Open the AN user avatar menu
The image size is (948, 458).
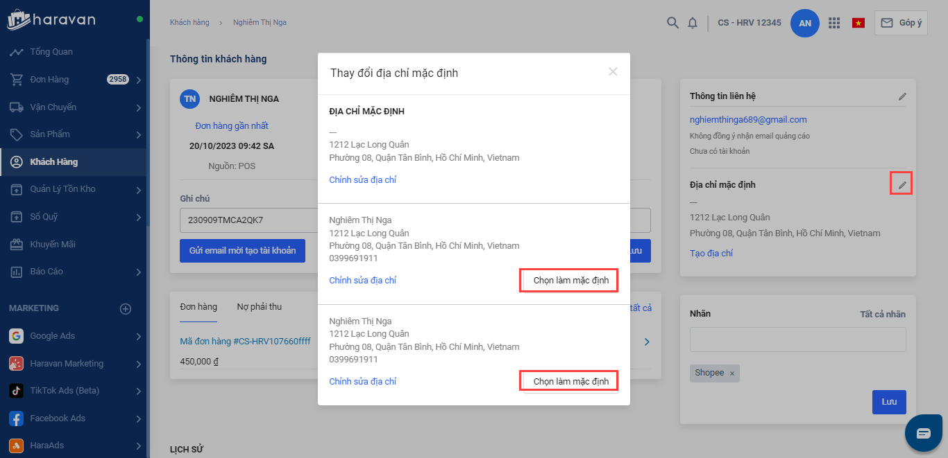tap(804, 23)
